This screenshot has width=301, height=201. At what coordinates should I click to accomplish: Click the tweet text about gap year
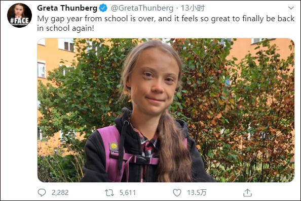point(166,23)
